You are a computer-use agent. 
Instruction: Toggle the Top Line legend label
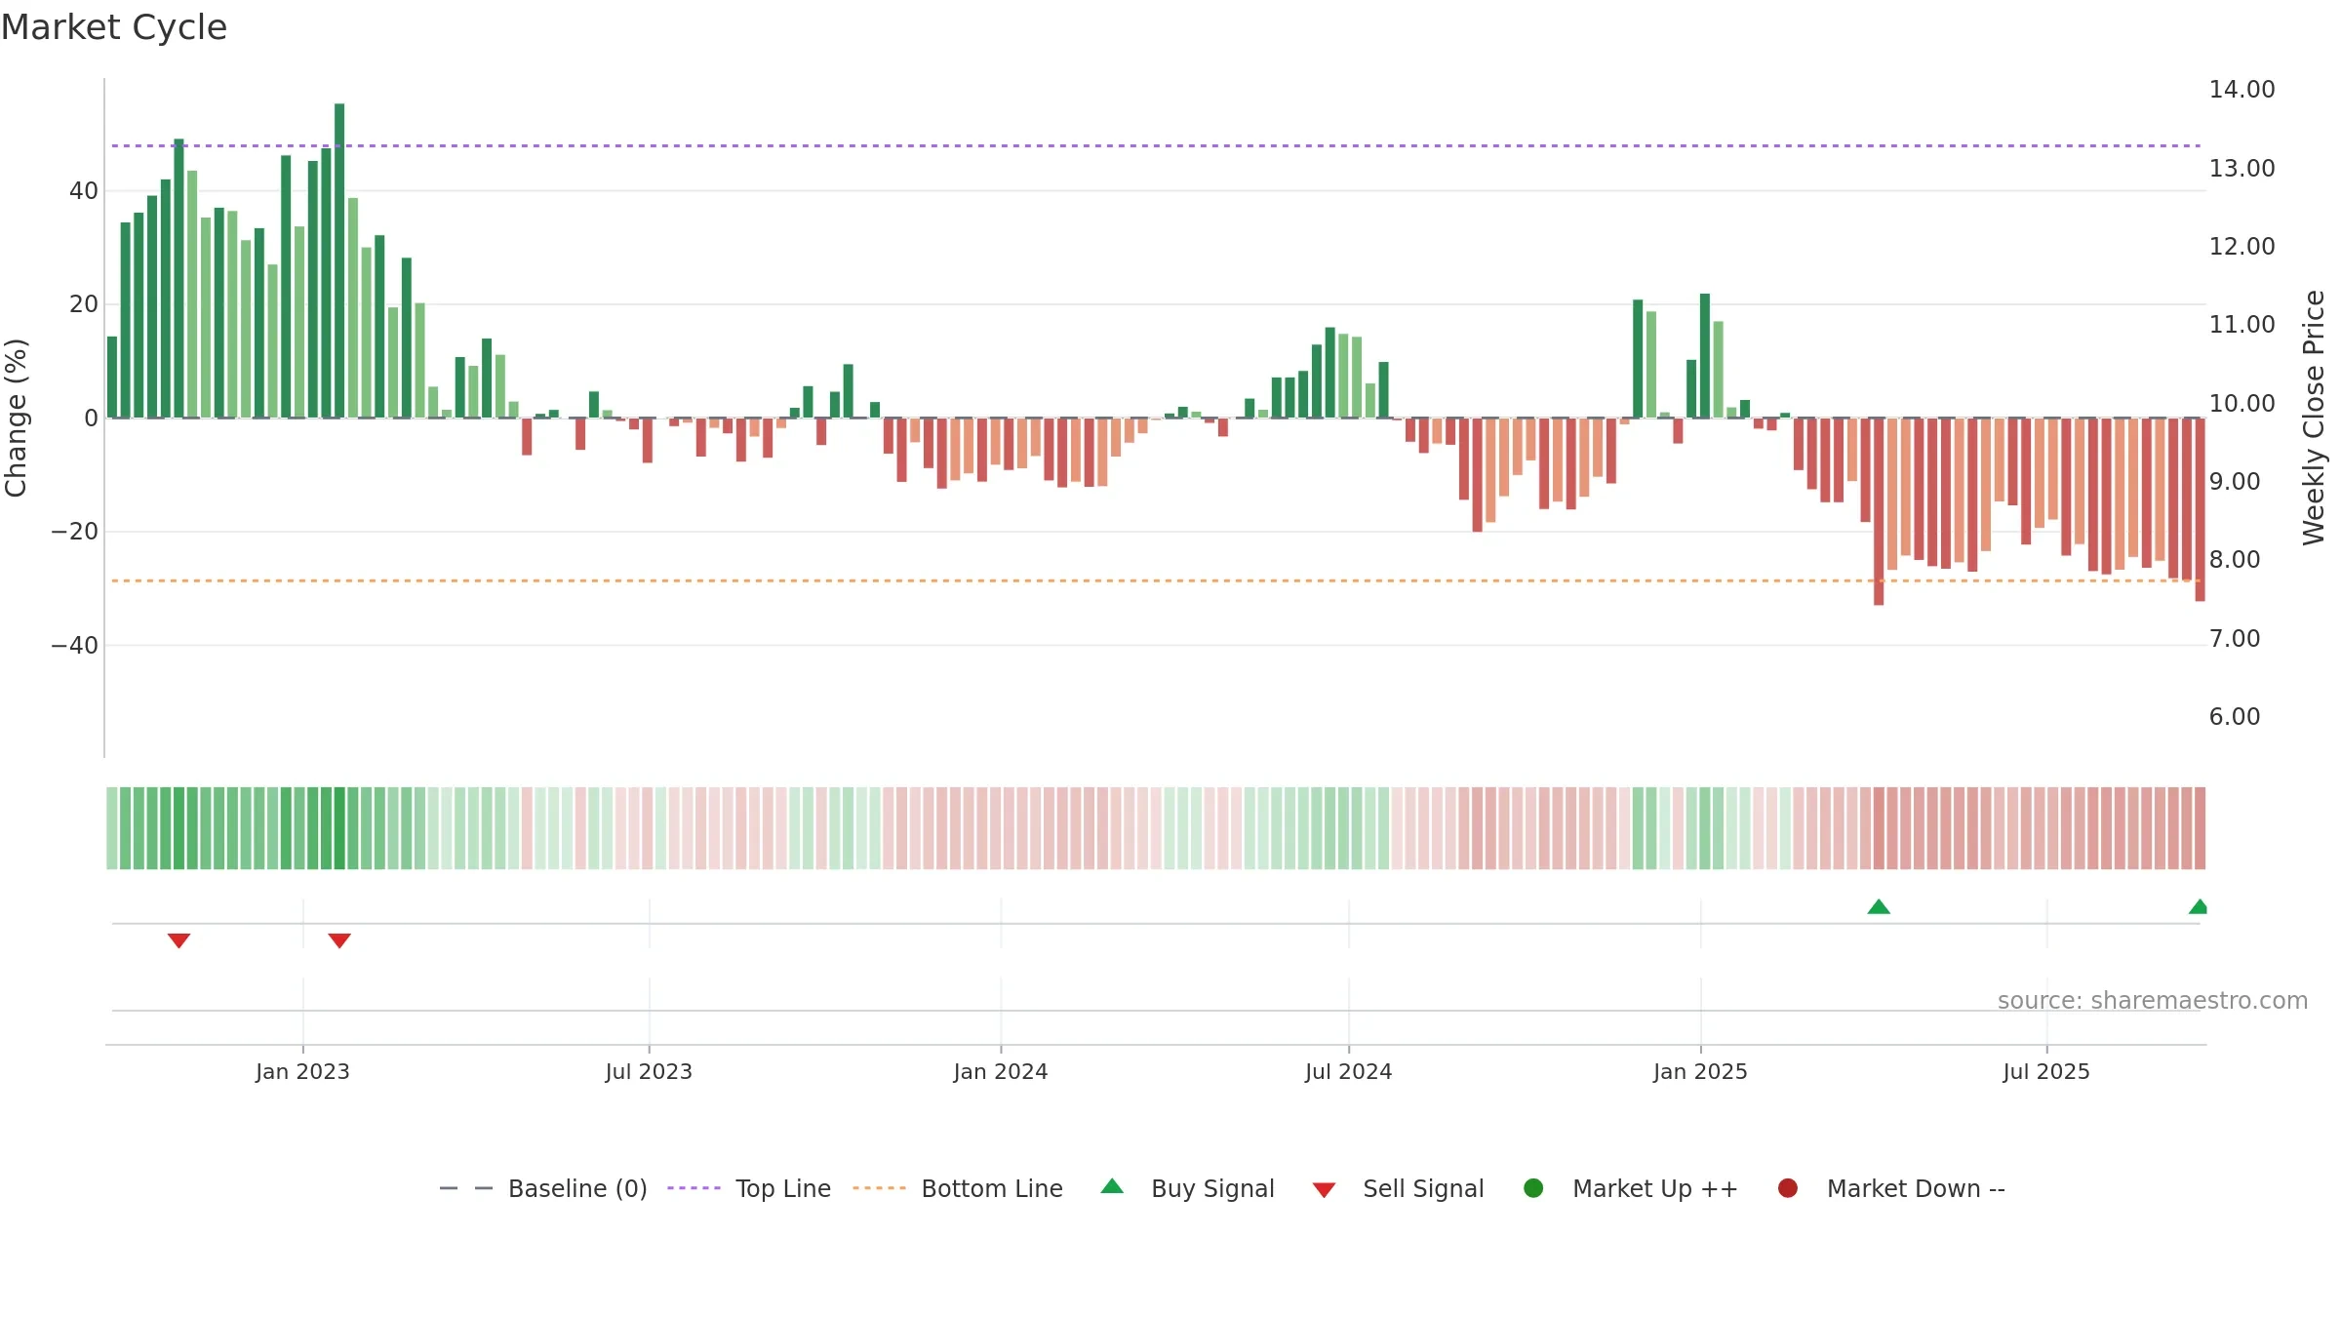pos(783,1188)
